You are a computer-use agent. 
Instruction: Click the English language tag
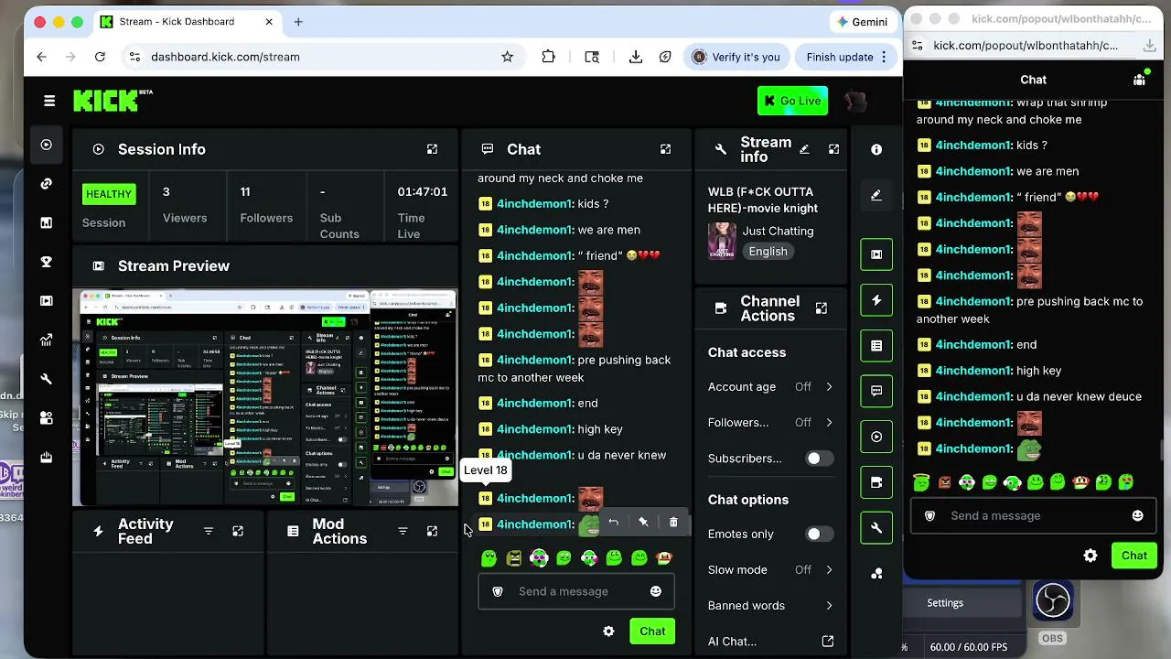(768, 252)
